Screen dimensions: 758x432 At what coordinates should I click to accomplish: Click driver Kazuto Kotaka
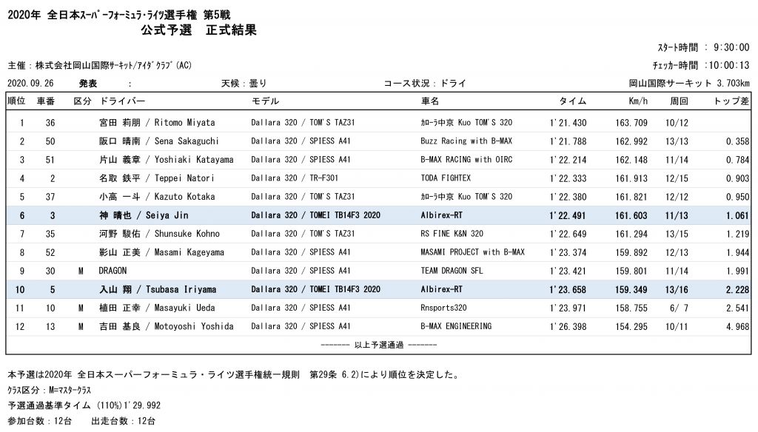pos(157,197)
